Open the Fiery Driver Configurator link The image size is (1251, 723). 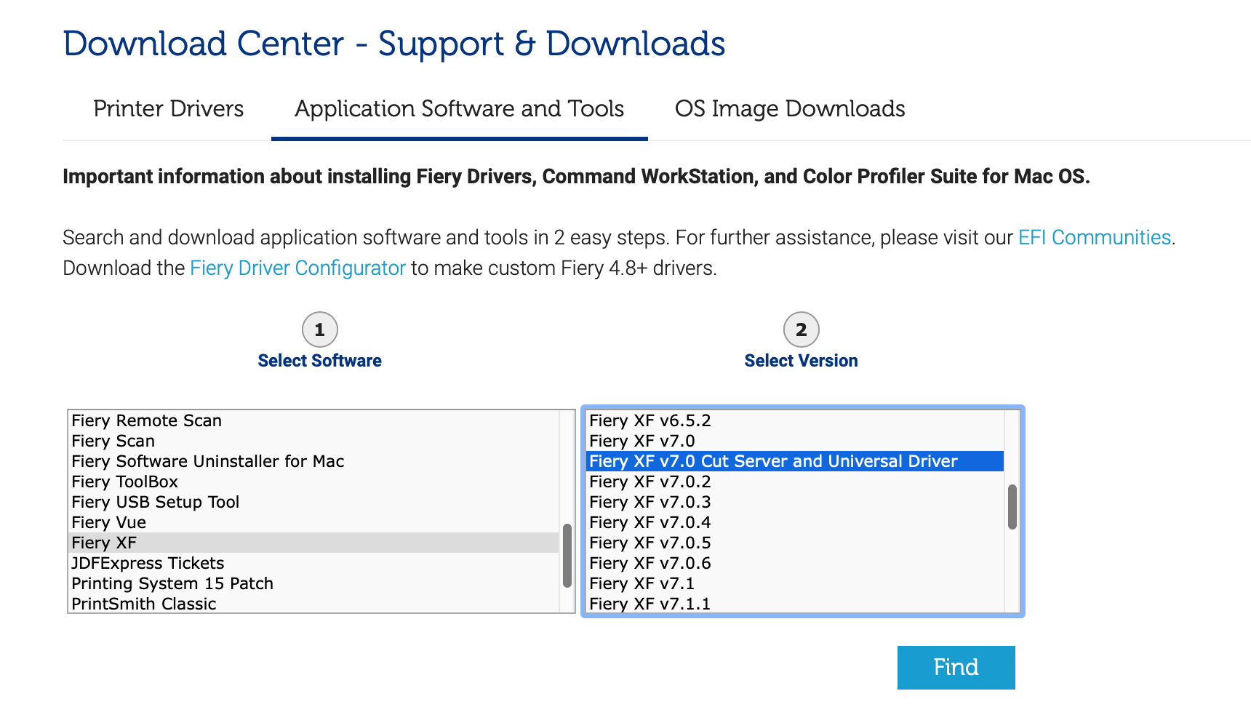tap(297, 268)
